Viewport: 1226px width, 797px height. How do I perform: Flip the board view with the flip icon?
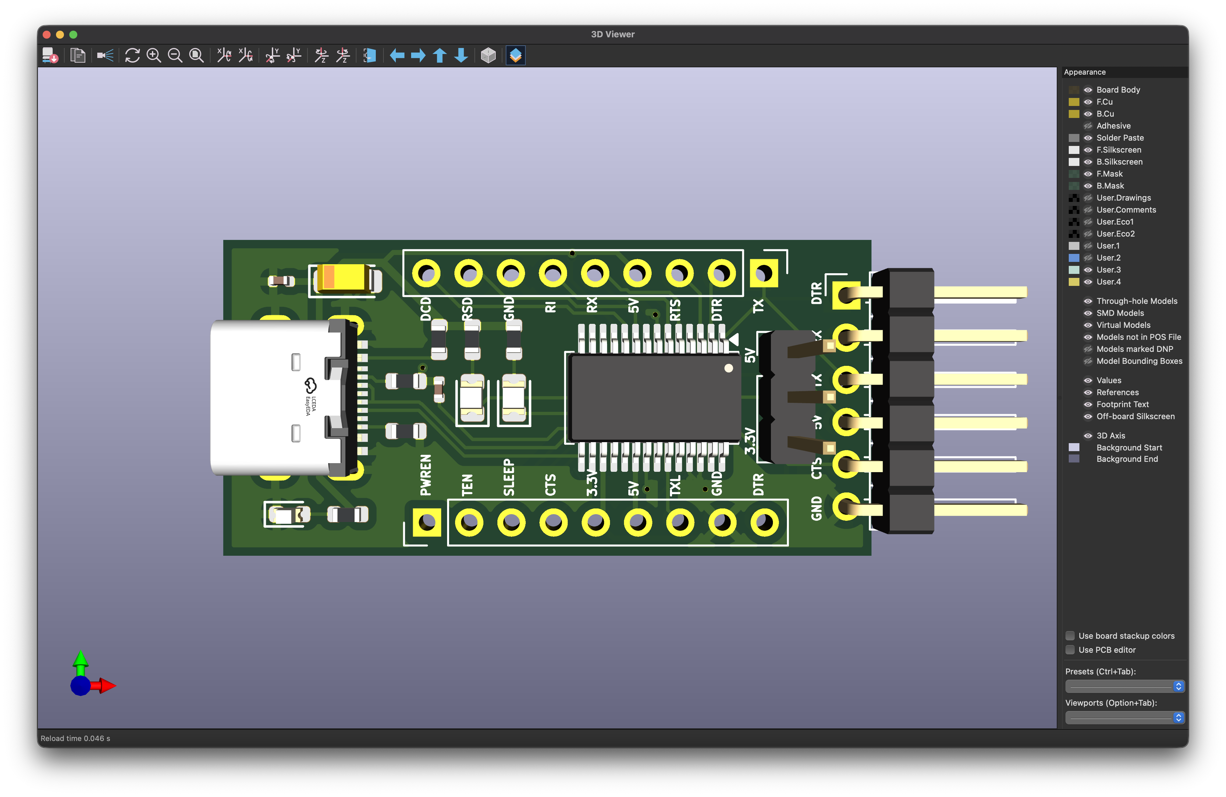point(370,55)
